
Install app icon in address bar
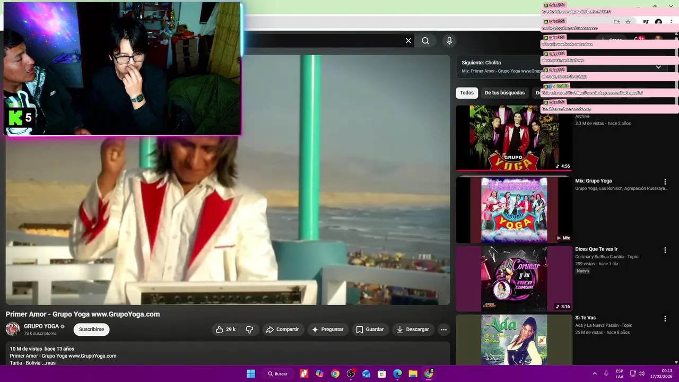(616, 22)
